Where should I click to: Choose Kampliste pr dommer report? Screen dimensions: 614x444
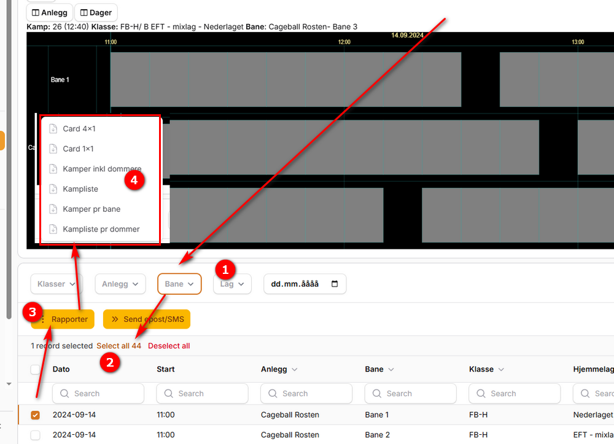pyautogui.click(x=101, y=229)
